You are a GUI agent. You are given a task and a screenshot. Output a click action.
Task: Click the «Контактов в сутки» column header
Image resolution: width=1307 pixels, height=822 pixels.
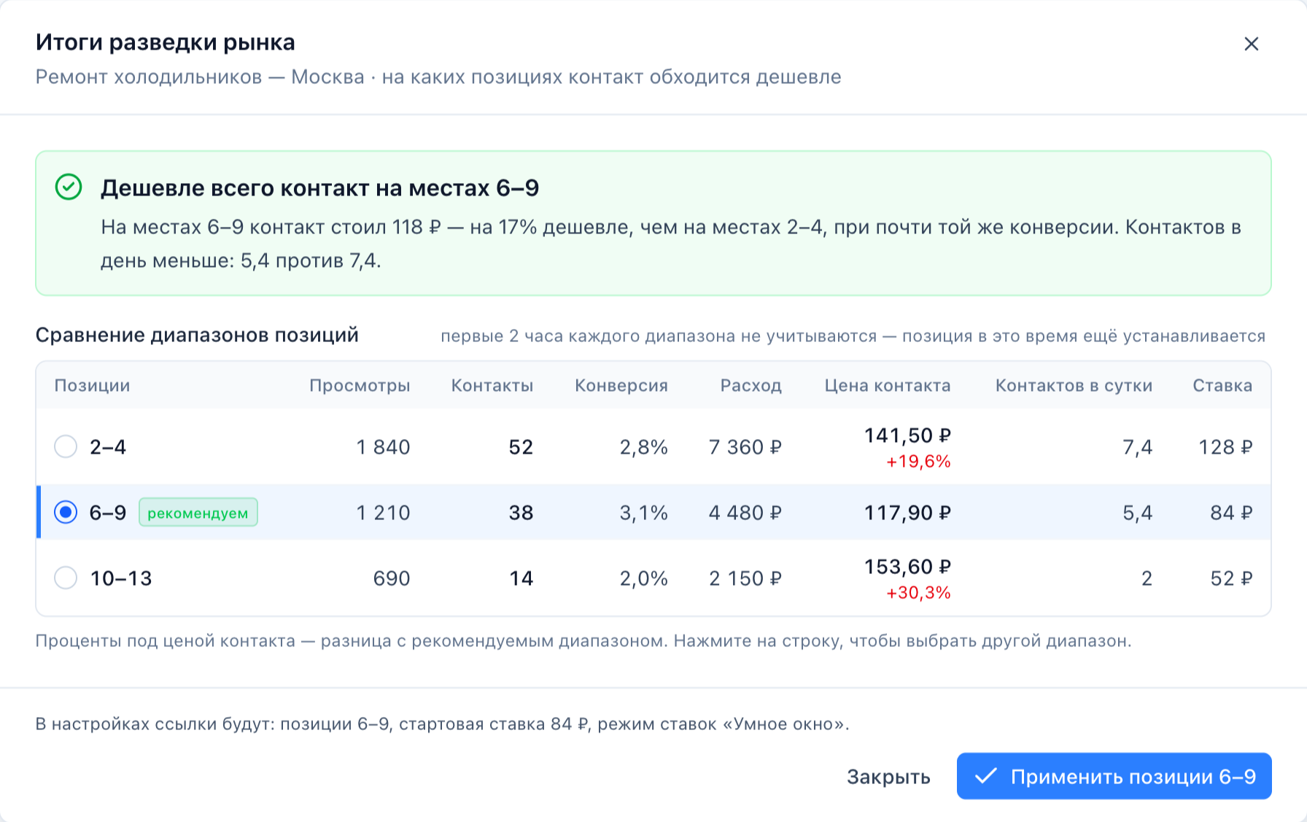[1074, 386]
